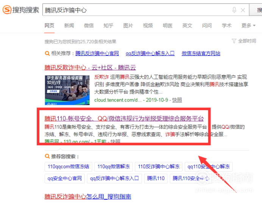Open the 全部时间 time filter
The height and width of the screenshot is (203, 262).
[x=244, y=41]
